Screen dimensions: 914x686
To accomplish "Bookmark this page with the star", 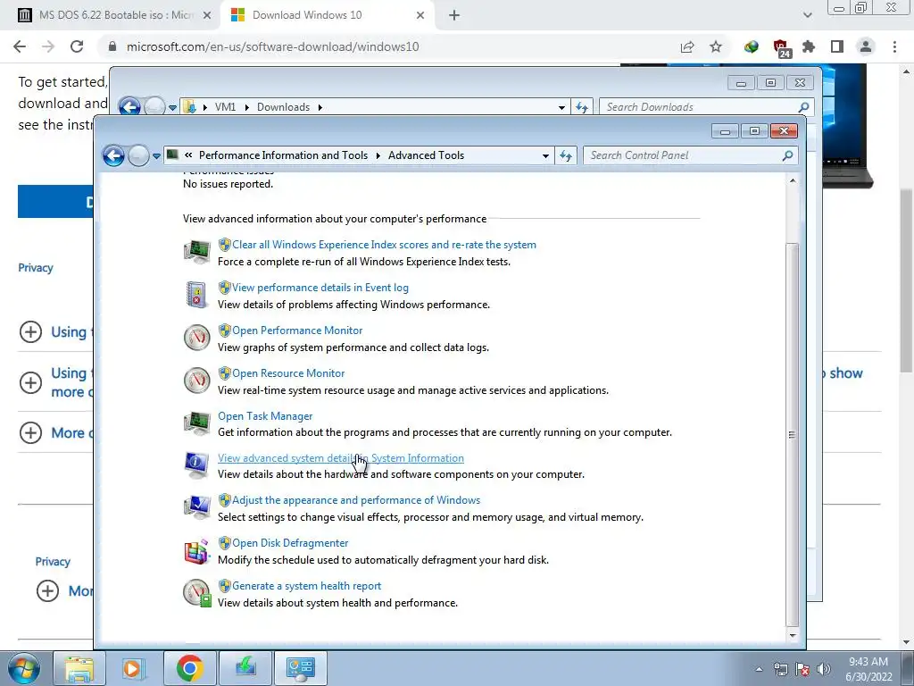I will 716,46.
